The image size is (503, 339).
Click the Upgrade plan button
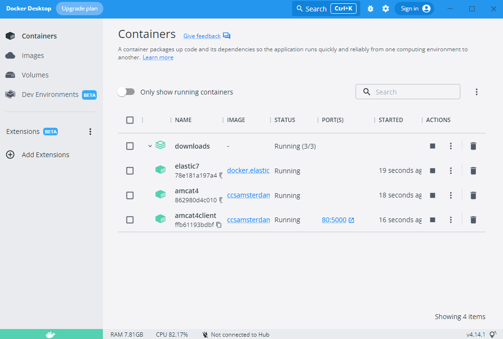[x=79, y=9]
